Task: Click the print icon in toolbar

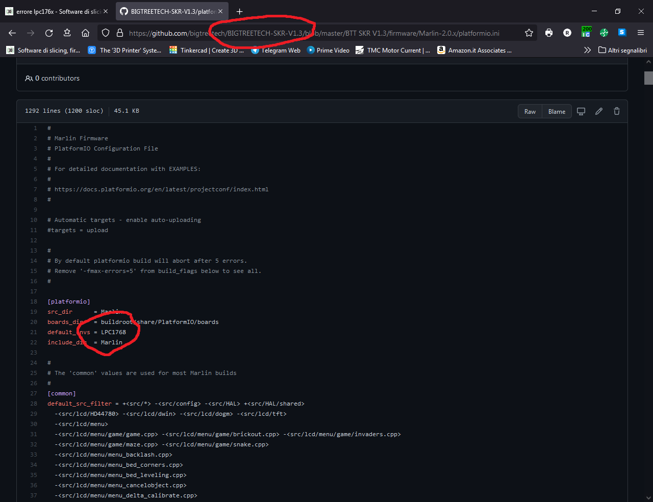Action: 549,33
